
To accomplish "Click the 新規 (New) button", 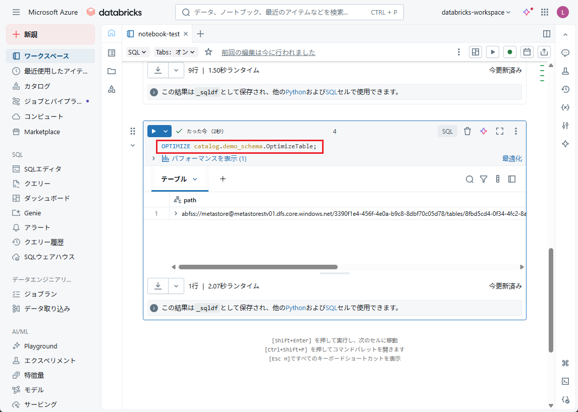I will coord(50,34).
